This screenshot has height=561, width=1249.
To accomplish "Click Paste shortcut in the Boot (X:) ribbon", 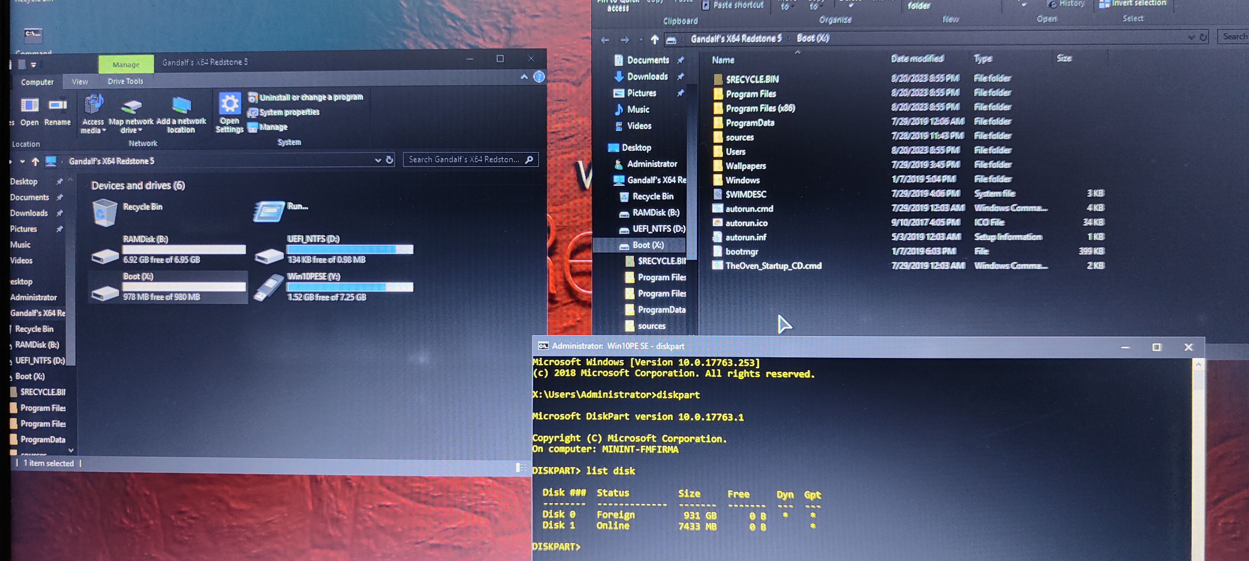I will pyautogui.click(x=732, y=5).
